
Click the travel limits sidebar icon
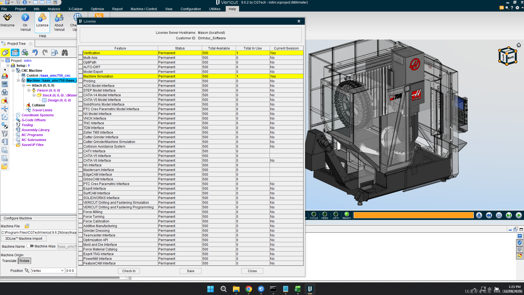[x=5, y=109]
